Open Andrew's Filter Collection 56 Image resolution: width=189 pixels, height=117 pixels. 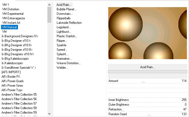click(19, 99)
